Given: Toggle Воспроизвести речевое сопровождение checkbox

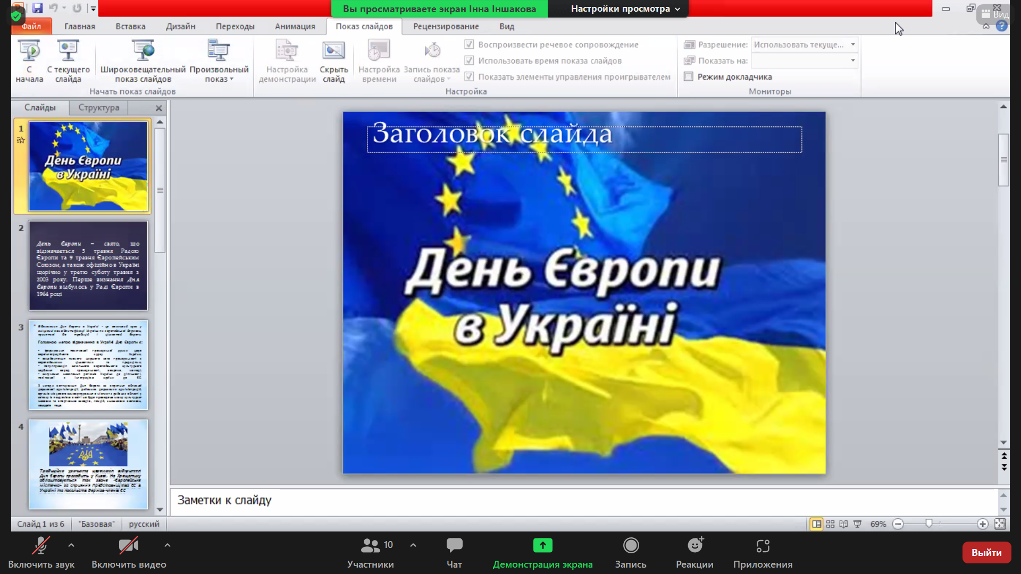Looking at the screenshot, I should click(x=469, y=45).
